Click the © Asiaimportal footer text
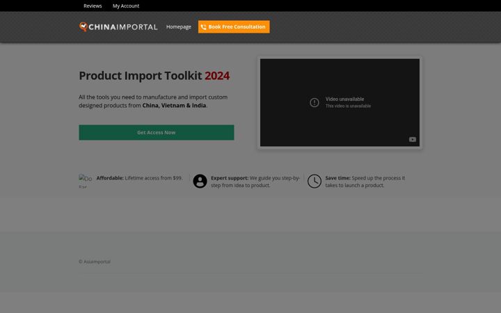This screenshot has width=501, height=313. tap(95, 262)
